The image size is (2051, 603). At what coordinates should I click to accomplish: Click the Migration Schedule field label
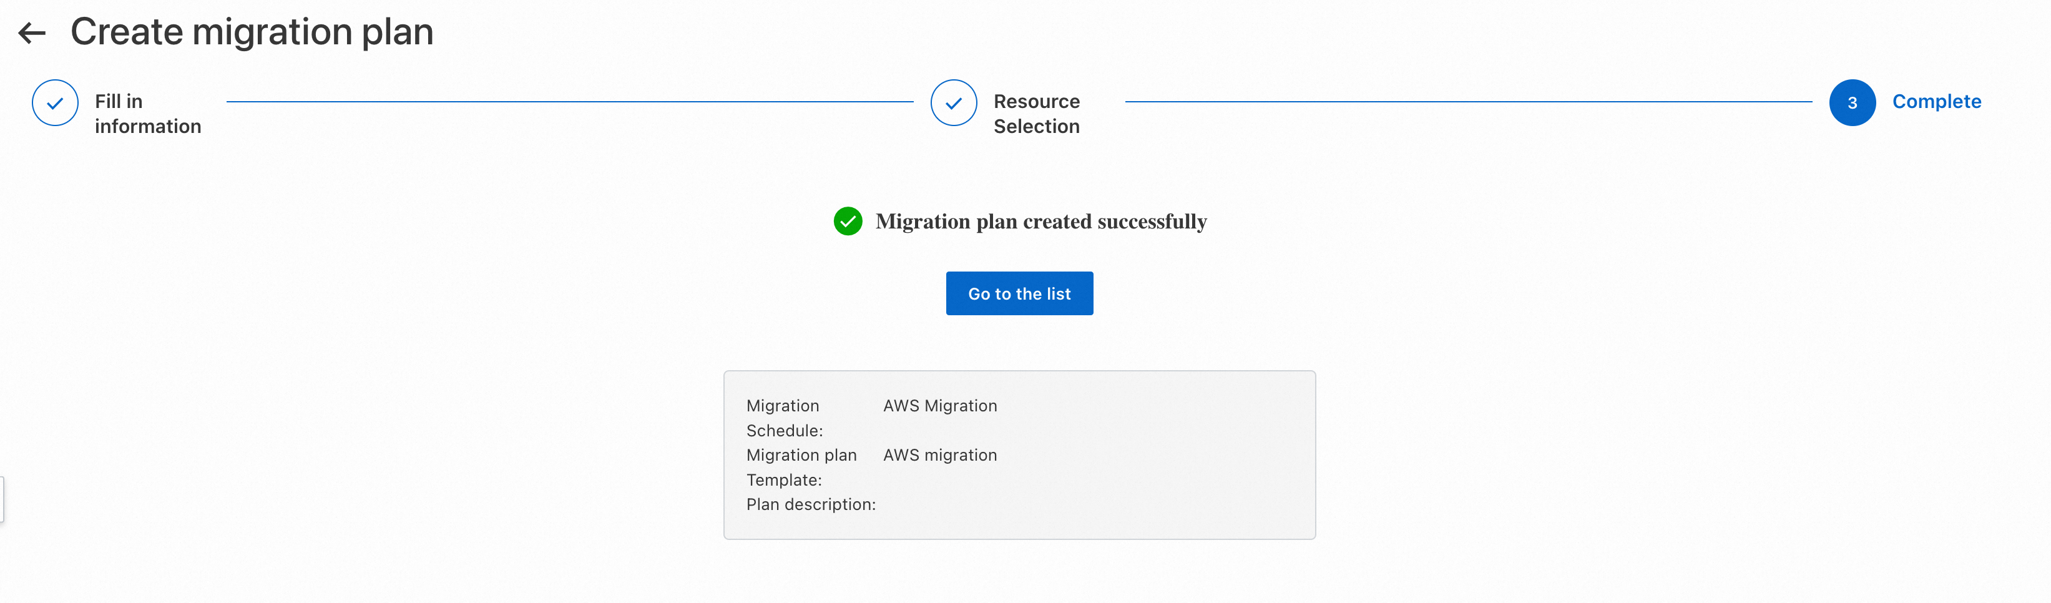(784, 418)
